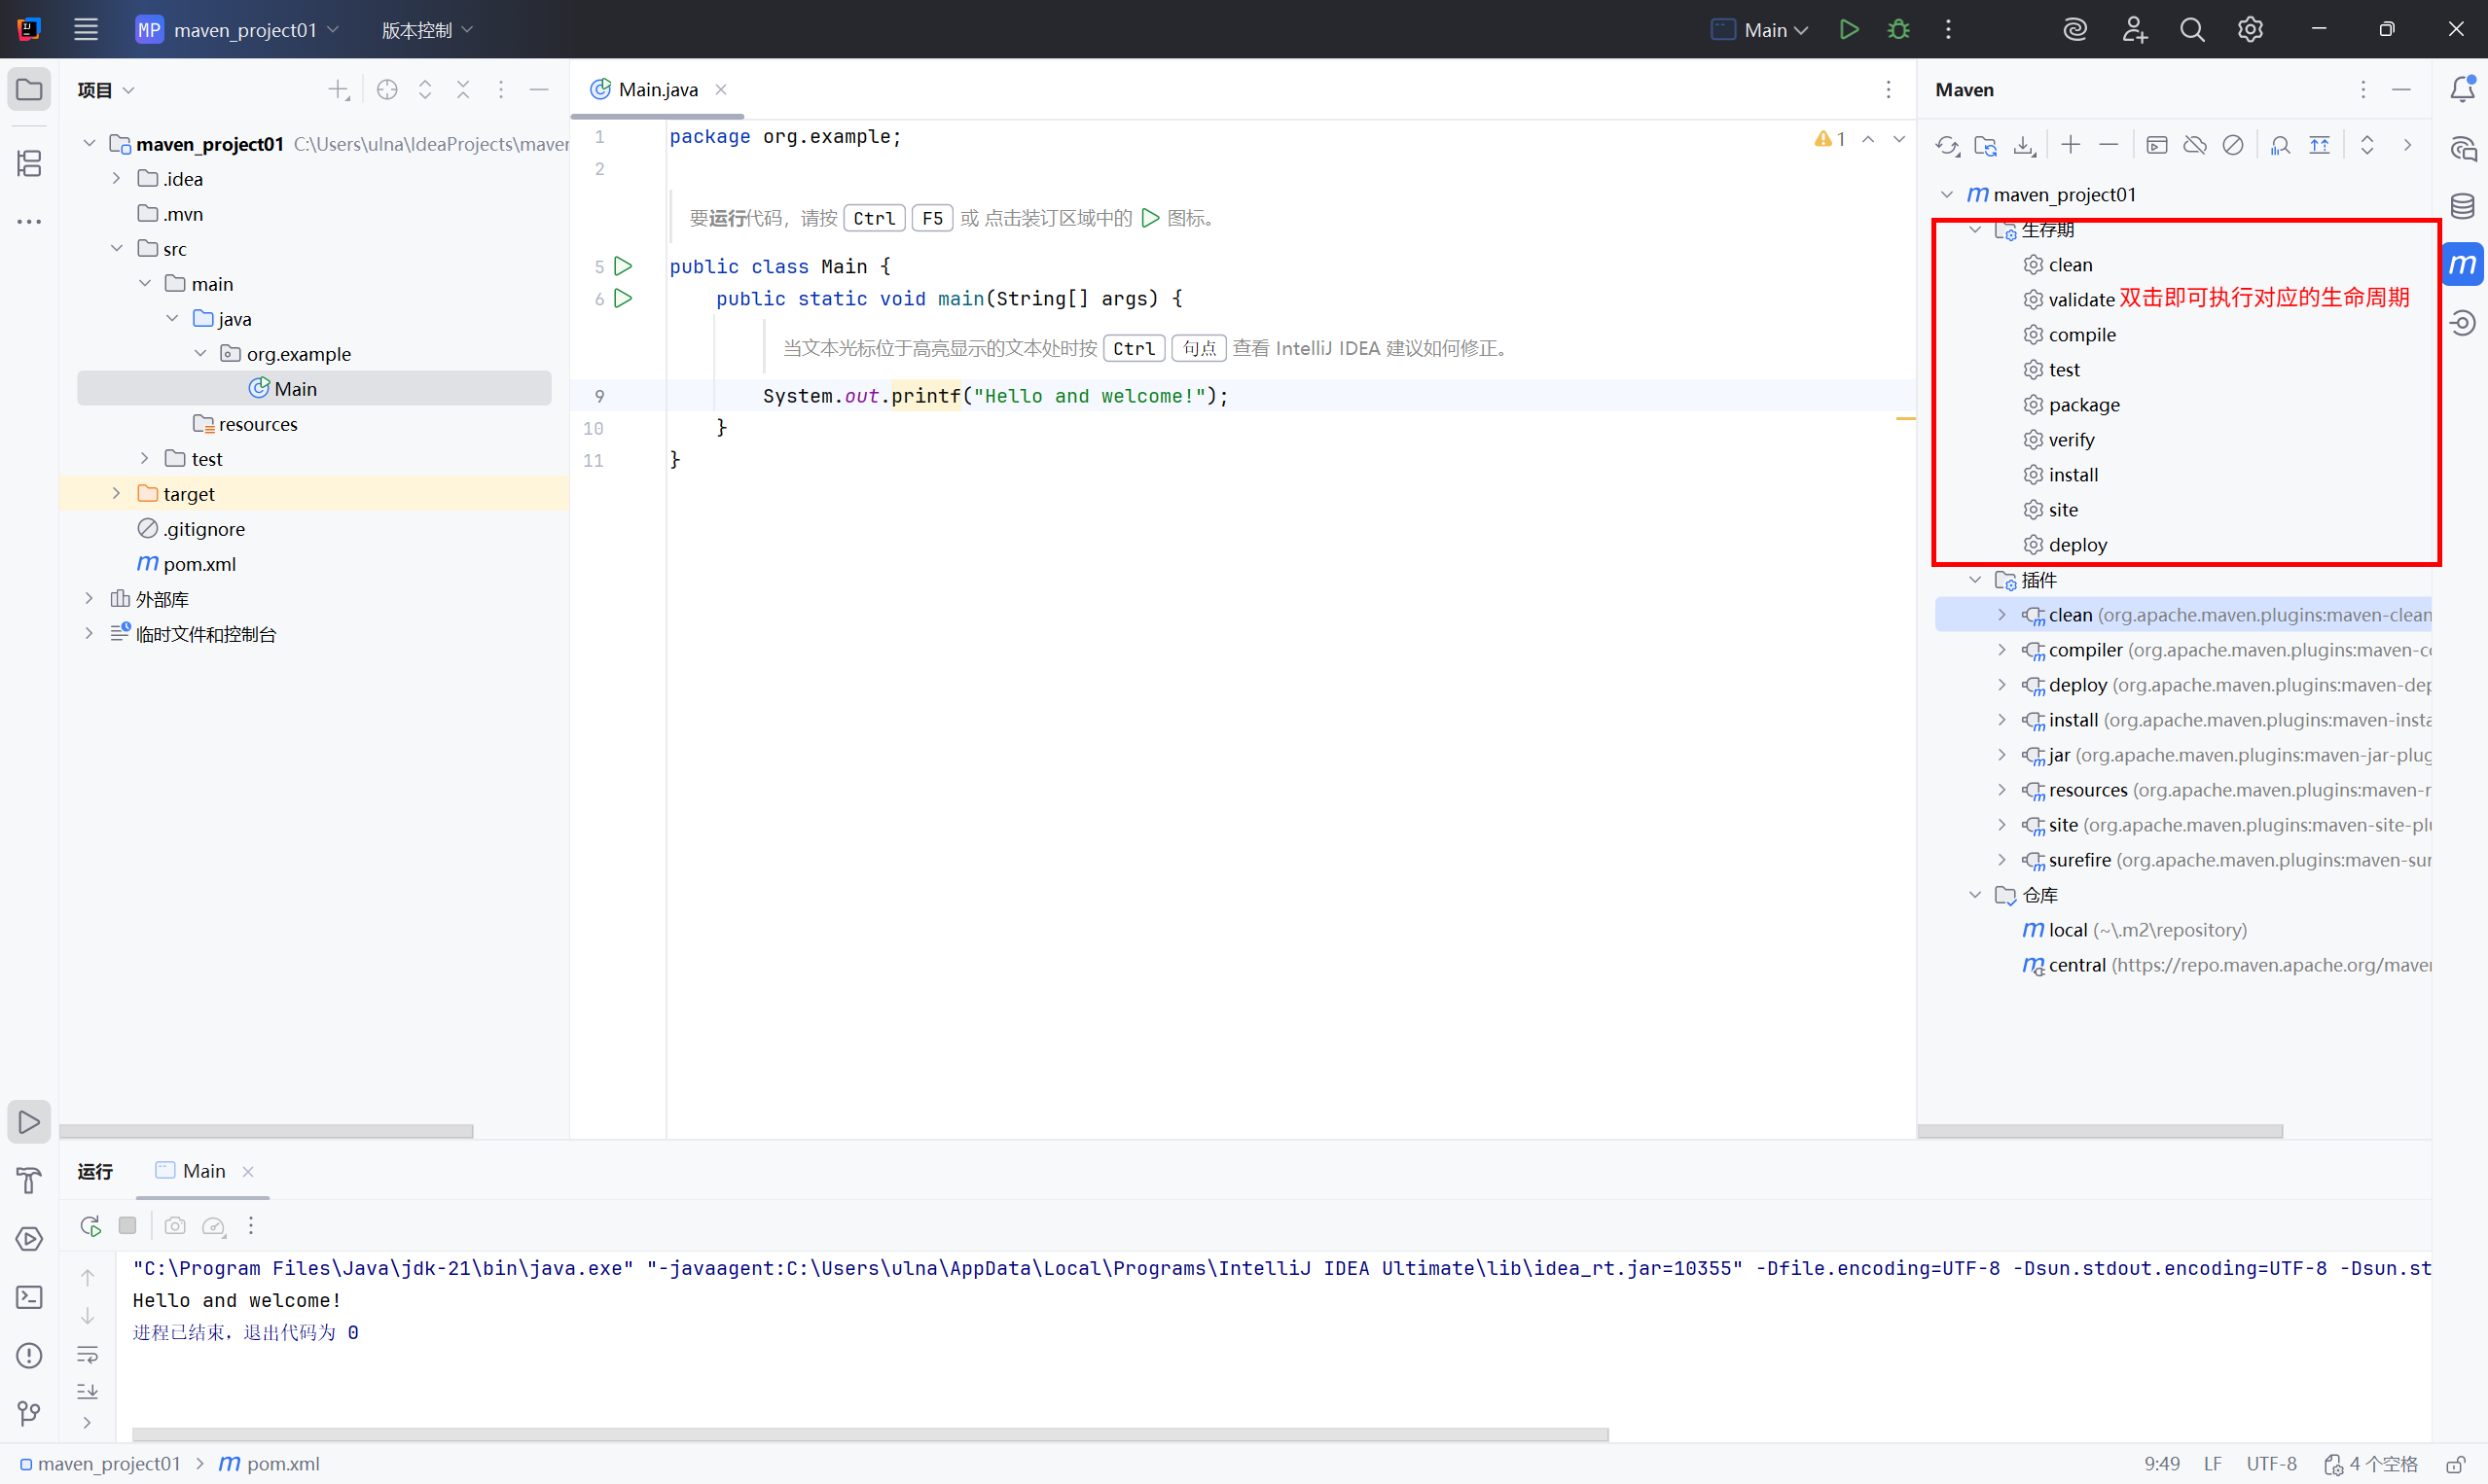
Task: Run Main with green play button
Action: tap(1849, 30)
